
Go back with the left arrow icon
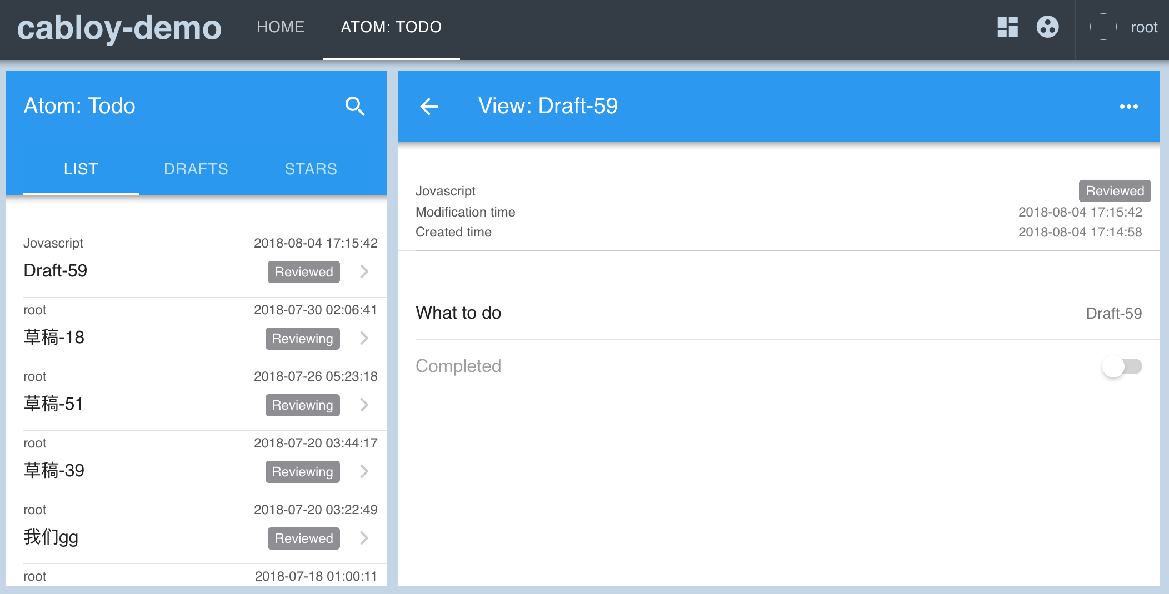429,106
